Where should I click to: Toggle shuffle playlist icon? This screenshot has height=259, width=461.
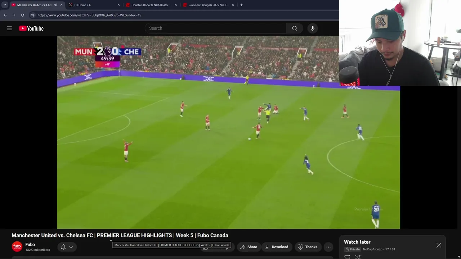(358, 256)
